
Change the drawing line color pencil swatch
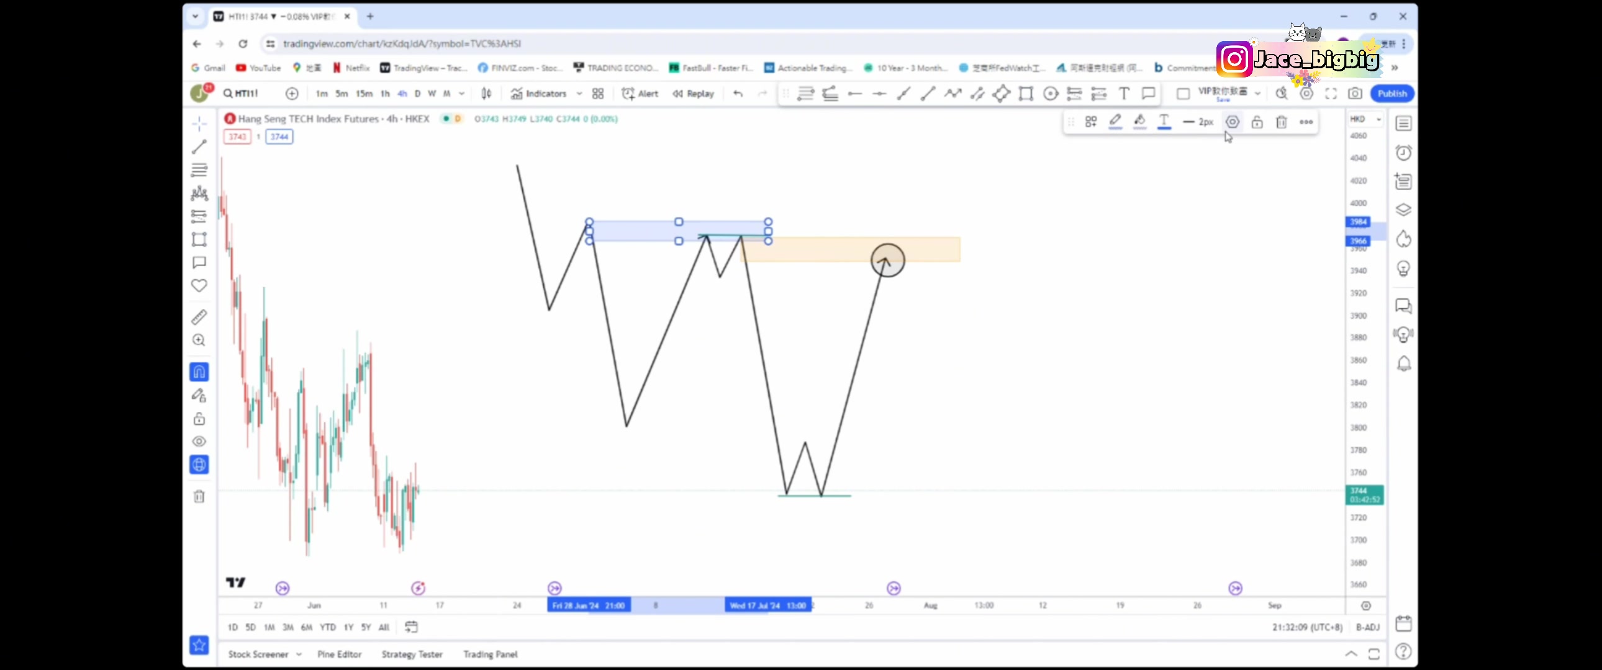coord(1115,122)
